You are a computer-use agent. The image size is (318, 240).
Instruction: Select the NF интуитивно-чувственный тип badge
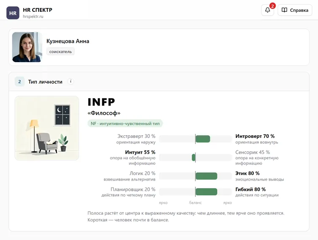125,123
